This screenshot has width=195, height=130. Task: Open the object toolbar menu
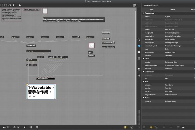click(2, 5)
